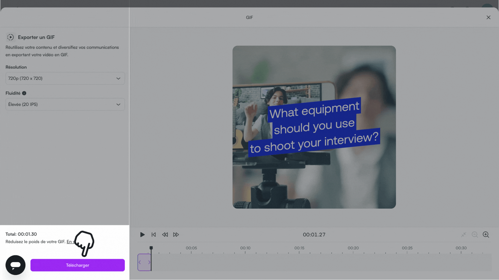Click the video preview thumbnail
The width and height of the screenshot is (499, 280).
tap(314, 127)
